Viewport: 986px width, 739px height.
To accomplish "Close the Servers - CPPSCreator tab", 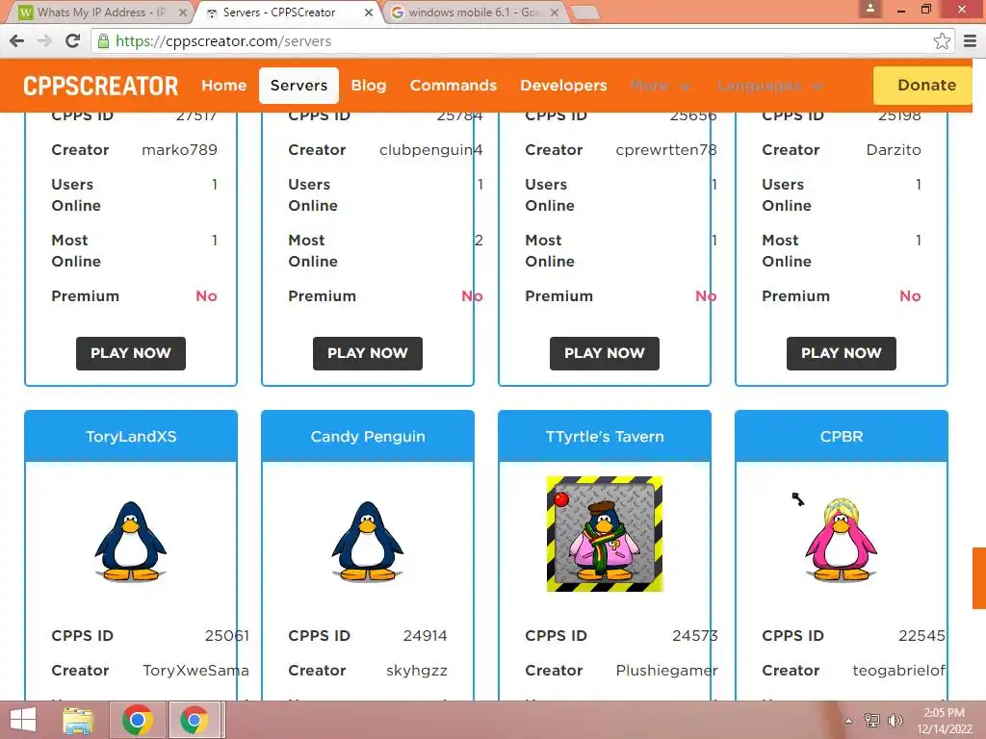I will click(x=369, y=12).
